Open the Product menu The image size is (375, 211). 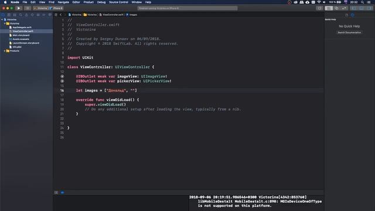[88, 2]
